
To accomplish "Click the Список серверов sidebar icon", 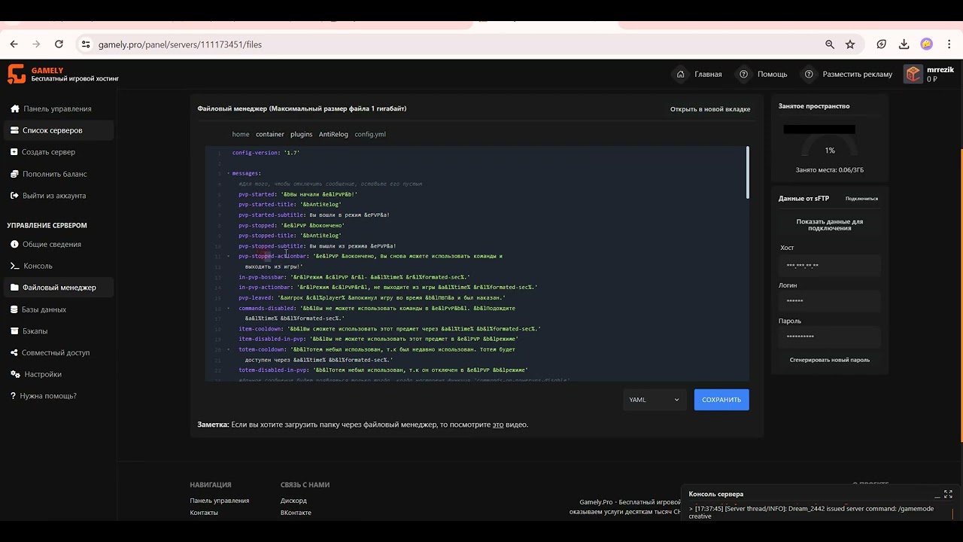I will pos(15,130).
